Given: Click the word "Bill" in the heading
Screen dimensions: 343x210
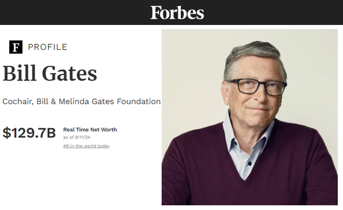Looking at the screenshot, I should pyautogui.click(x=20, y=73).
